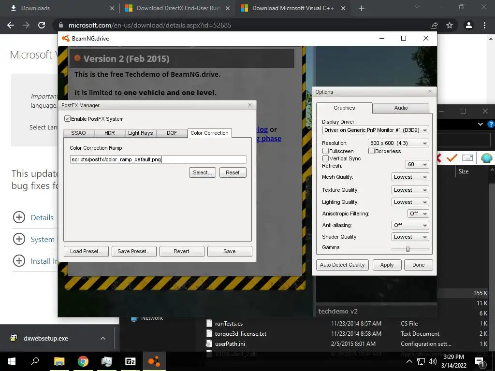Click Save button in PostFX Manager
Image resolution: width=495 pixels, height=371 pixels.
pyautogui.click(x=230, y=251)
